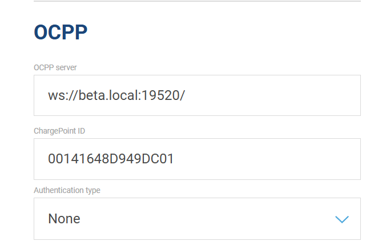Screen dimensions: 374x249
Task: Click the ws://beta.local:19520/ URL text
Action: (x=116, y=95)
